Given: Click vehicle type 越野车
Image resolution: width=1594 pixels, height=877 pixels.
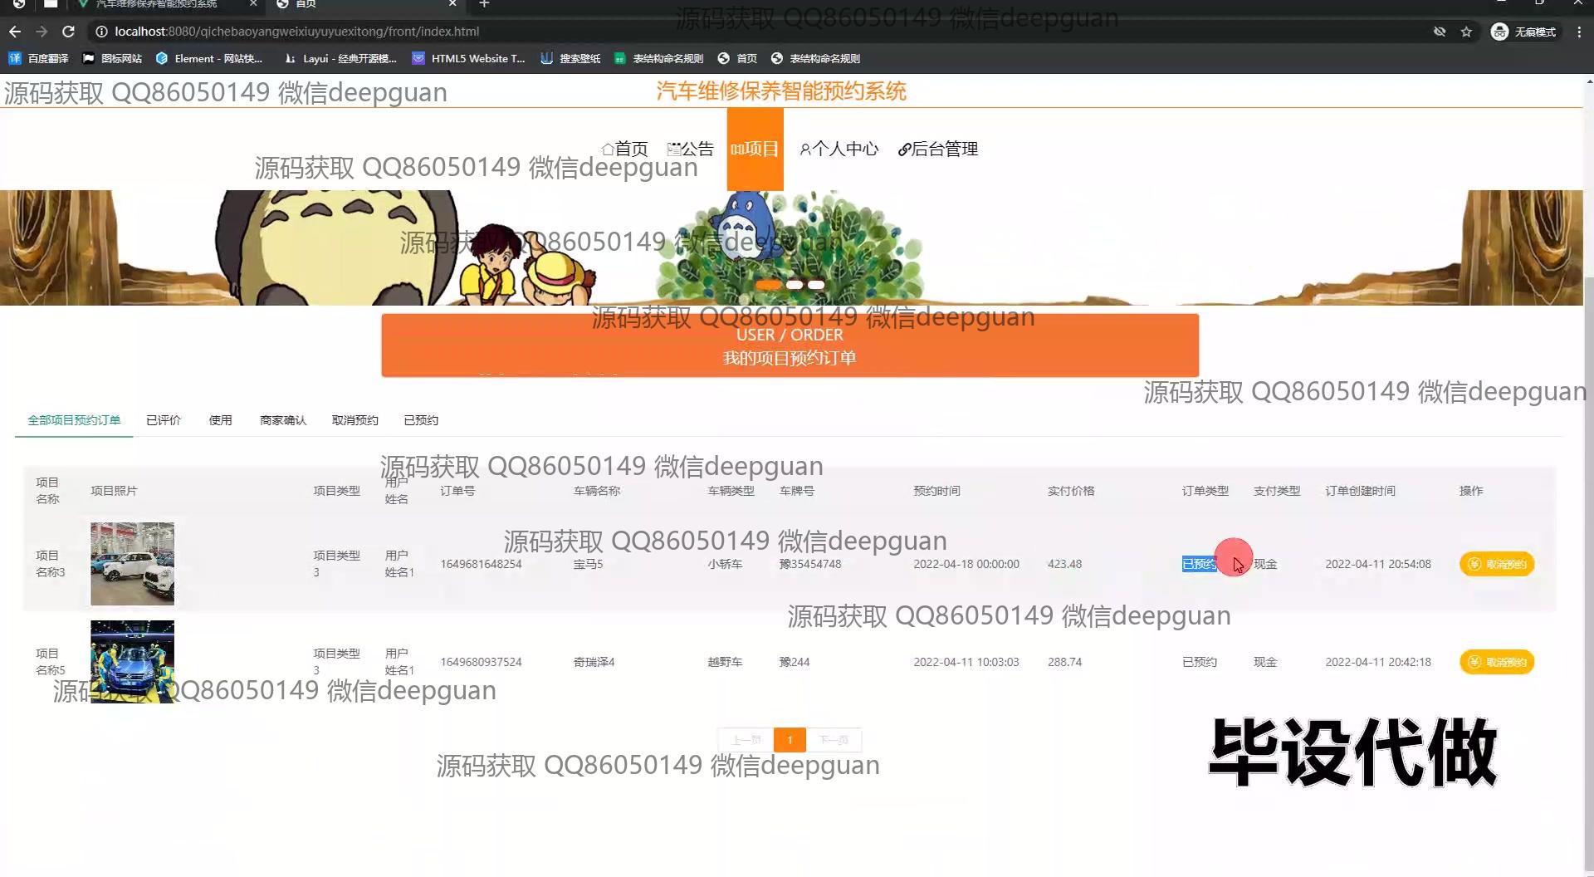Looking at the screenshot, I should [725, 662].
